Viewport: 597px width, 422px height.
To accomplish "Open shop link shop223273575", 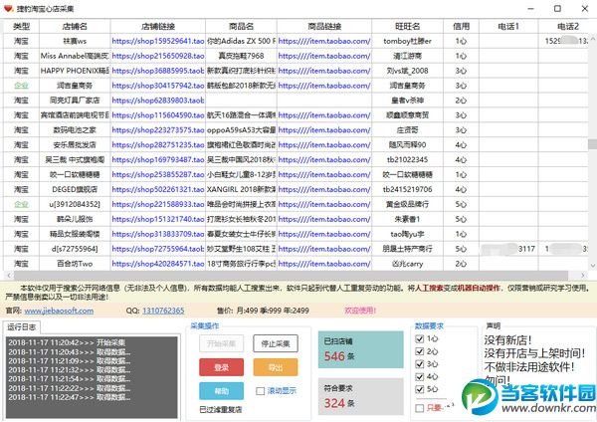I will click(158, 130).
